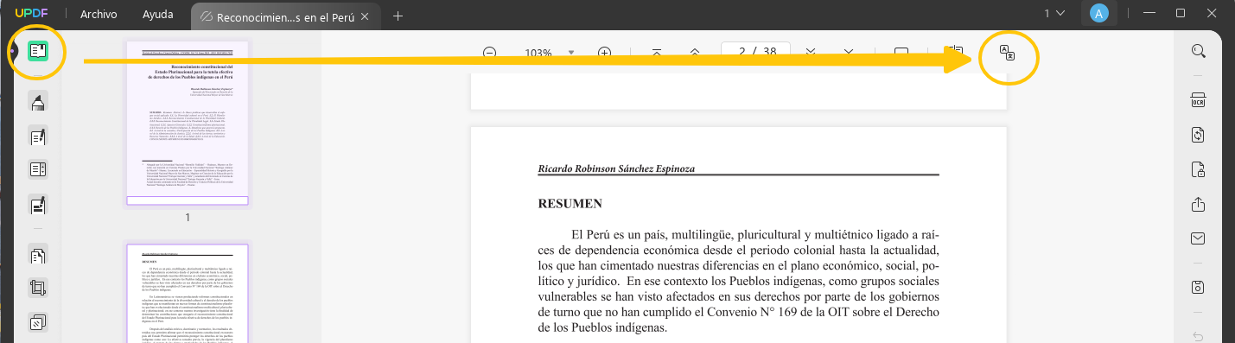
Task: Click the zoom in plus icon
Action: (605, 53)
